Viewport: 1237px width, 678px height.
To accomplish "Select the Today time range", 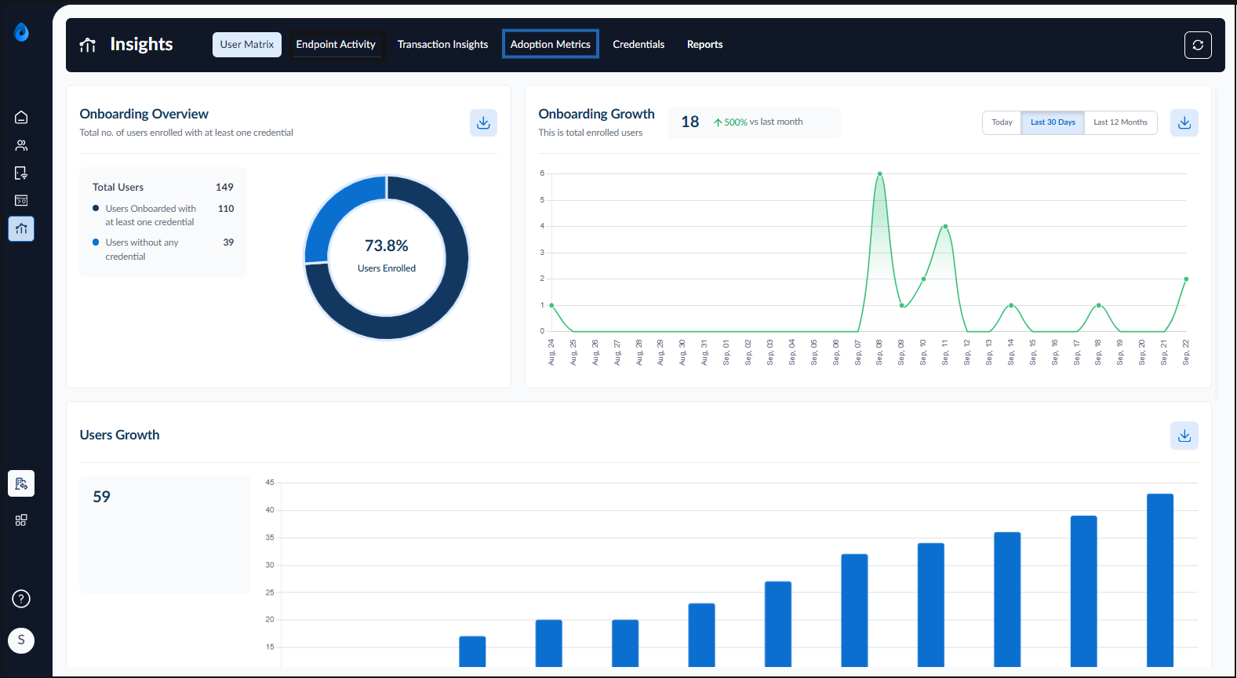I will pyautogui.click(x=1002, y=122).
